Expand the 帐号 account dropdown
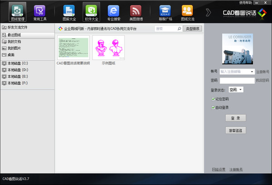 252,72
